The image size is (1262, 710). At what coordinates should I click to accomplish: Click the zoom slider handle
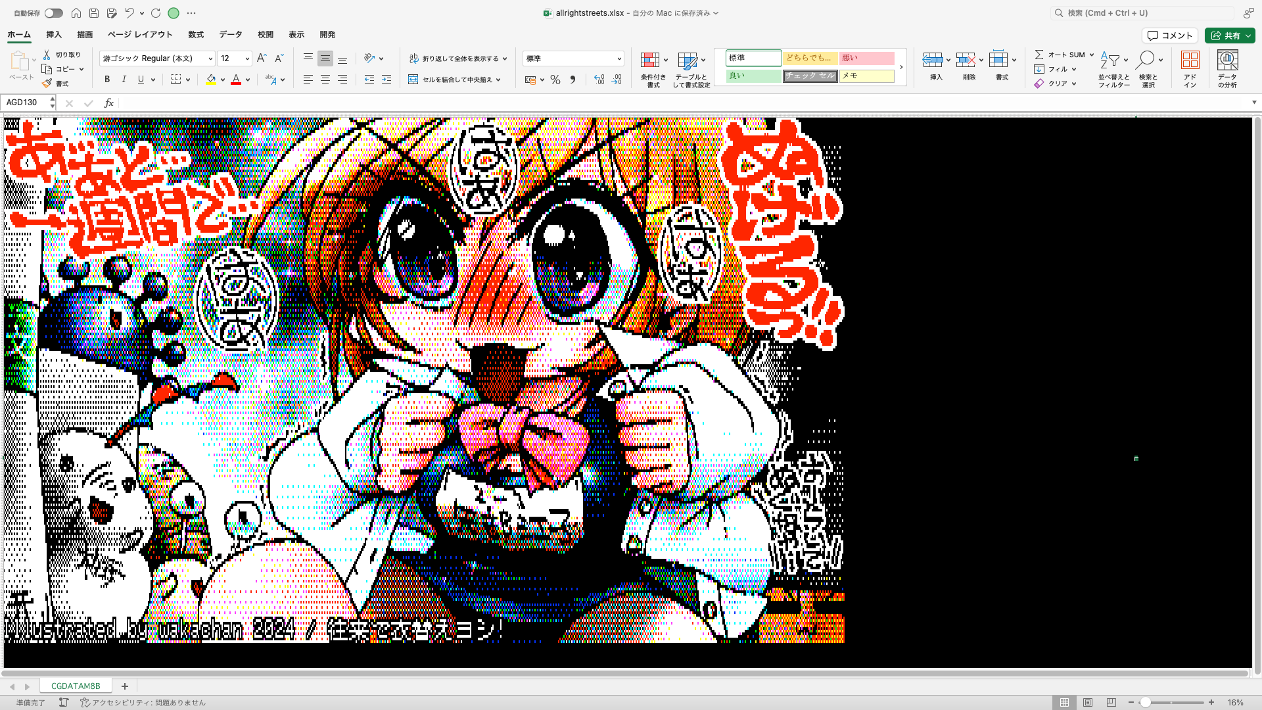click(x=1145, y=703)
